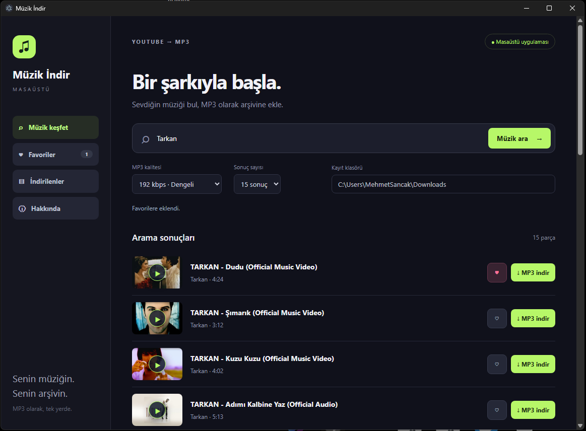The height and width of the screenshot is (431, 586).
Task: Click the 15 parça count label
Action: 544,238
